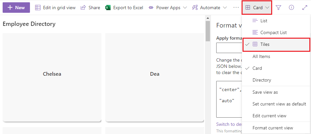This screenshot has height=134, width=311.
Task: Click the green Excel icon
Action: [108, 8]
